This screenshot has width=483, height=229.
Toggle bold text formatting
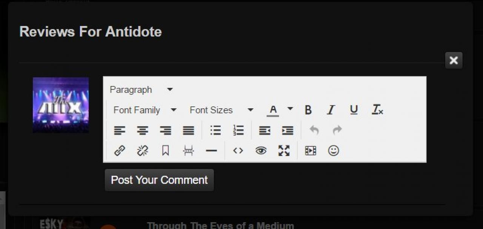pos(308,110)
